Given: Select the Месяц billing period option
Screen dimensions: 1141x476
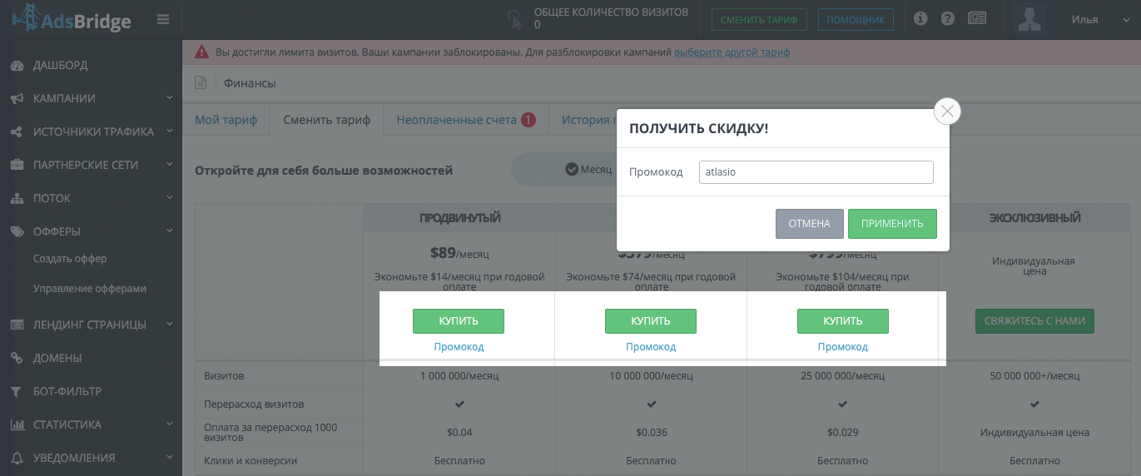Looking at the screenshot, I should tap(588, 170).
